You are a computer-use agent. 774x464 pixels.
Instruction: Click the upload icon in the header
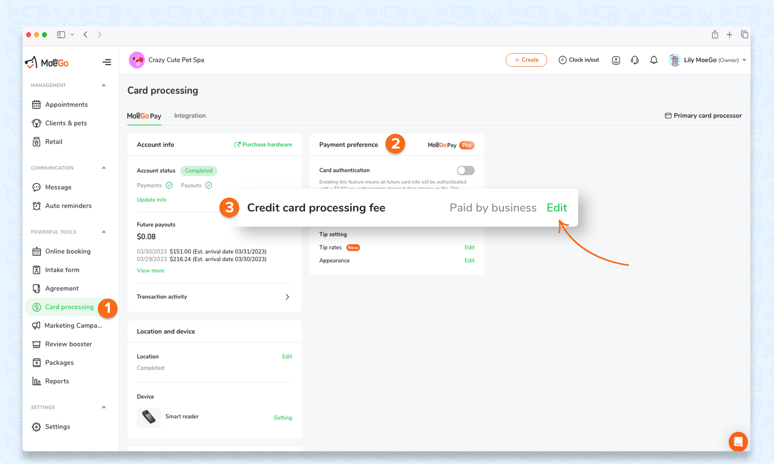click(616, 60)
